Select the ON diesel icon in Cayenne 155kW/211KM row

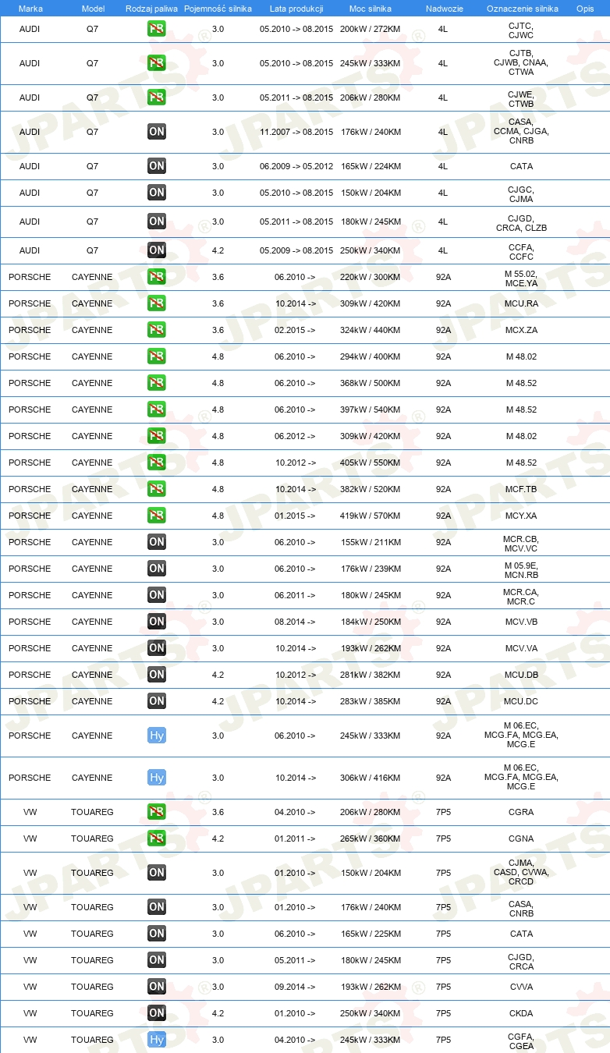[157, 542]
